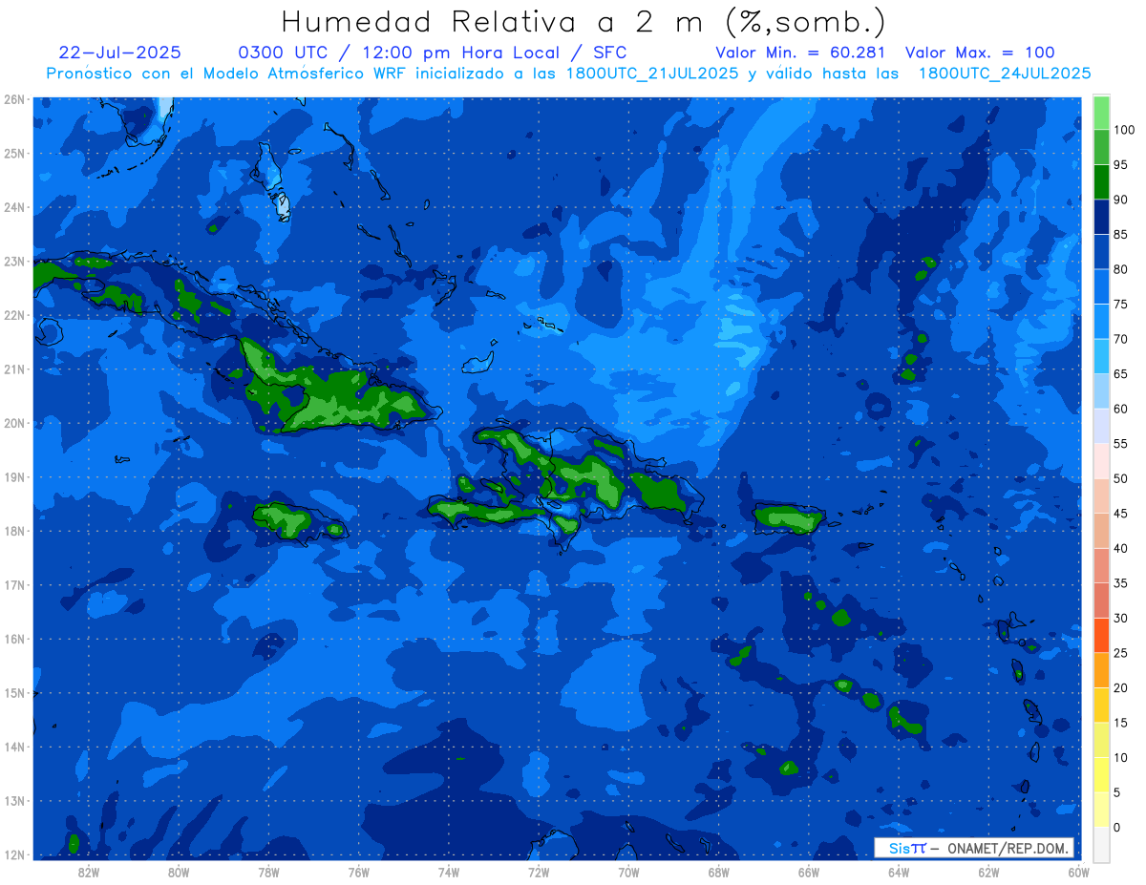Click the '0300 UTC / 12:00 pm Hora Local' text
The height and width of the screenshot is (885, 1146).
pyautogui.click(x=398, y=53)
